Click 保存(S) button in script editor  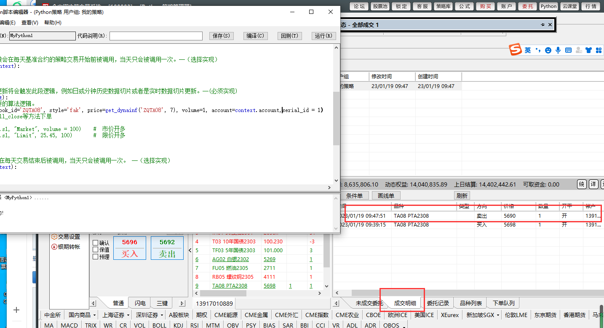pos(222,36)
